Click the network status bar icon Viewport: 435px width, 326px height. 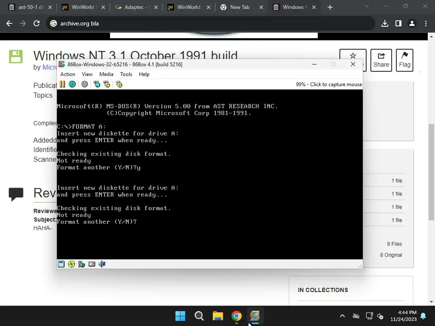[x=82, y=264]
